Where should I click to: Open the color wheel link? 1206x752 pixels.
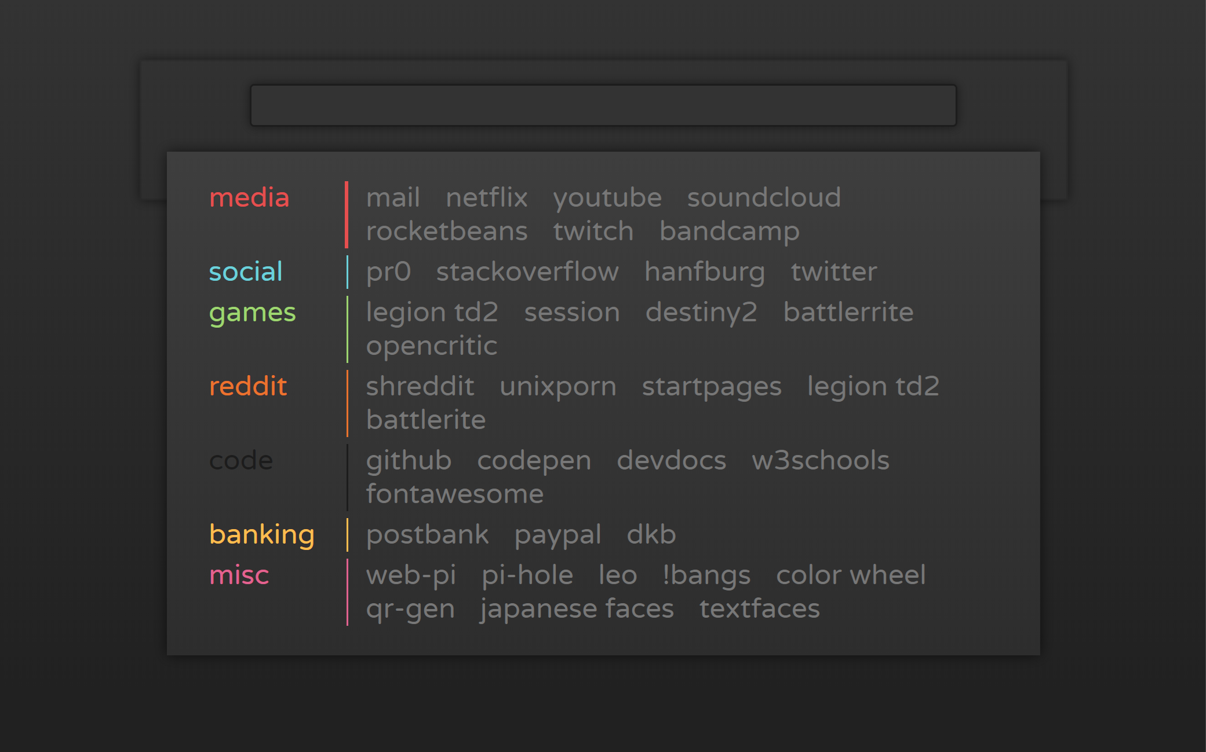click(x=851, y=575)
